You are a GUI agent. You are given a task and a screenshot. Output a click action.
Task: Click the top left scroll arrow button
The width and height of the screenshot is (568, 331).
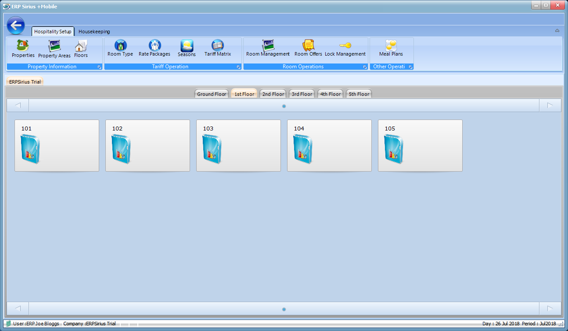(x=18, y=106)
